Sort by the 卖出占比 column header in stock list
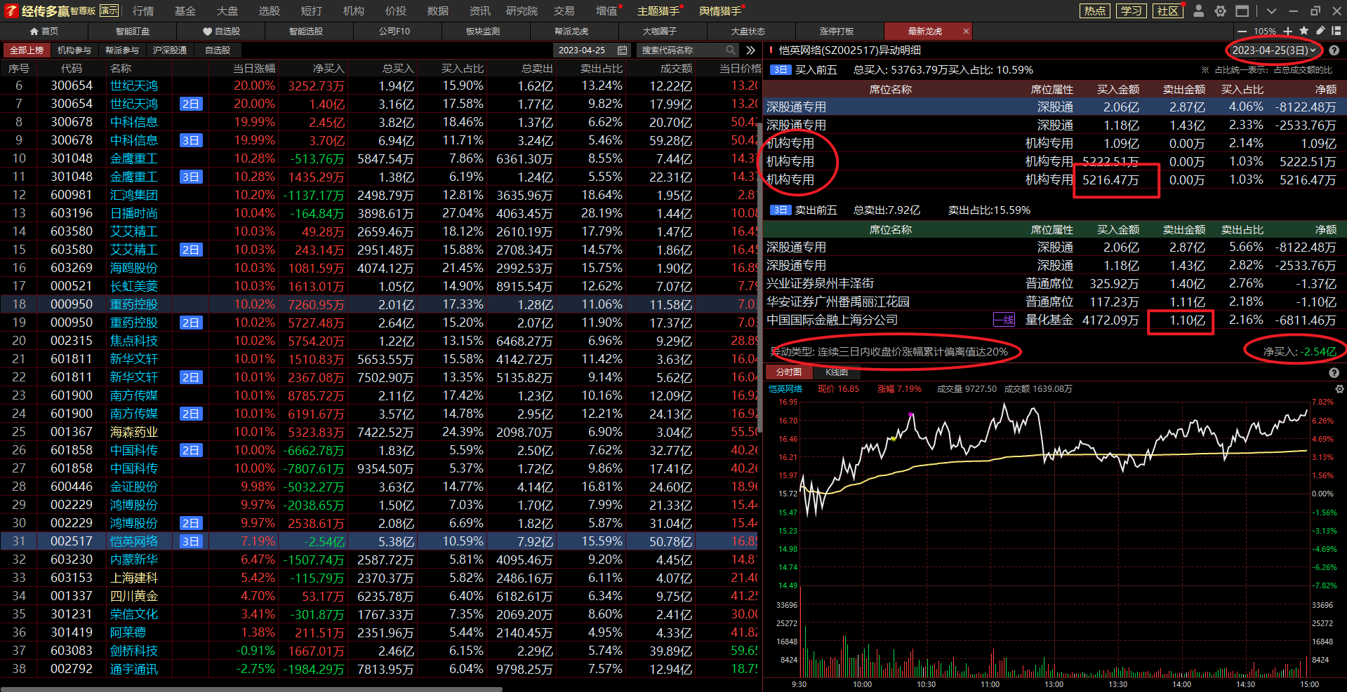 tap(602, 69)
